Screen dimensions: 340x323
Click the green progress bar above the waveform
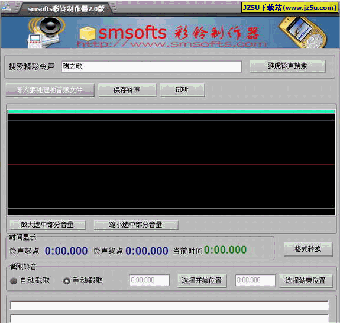click(171, 111)
